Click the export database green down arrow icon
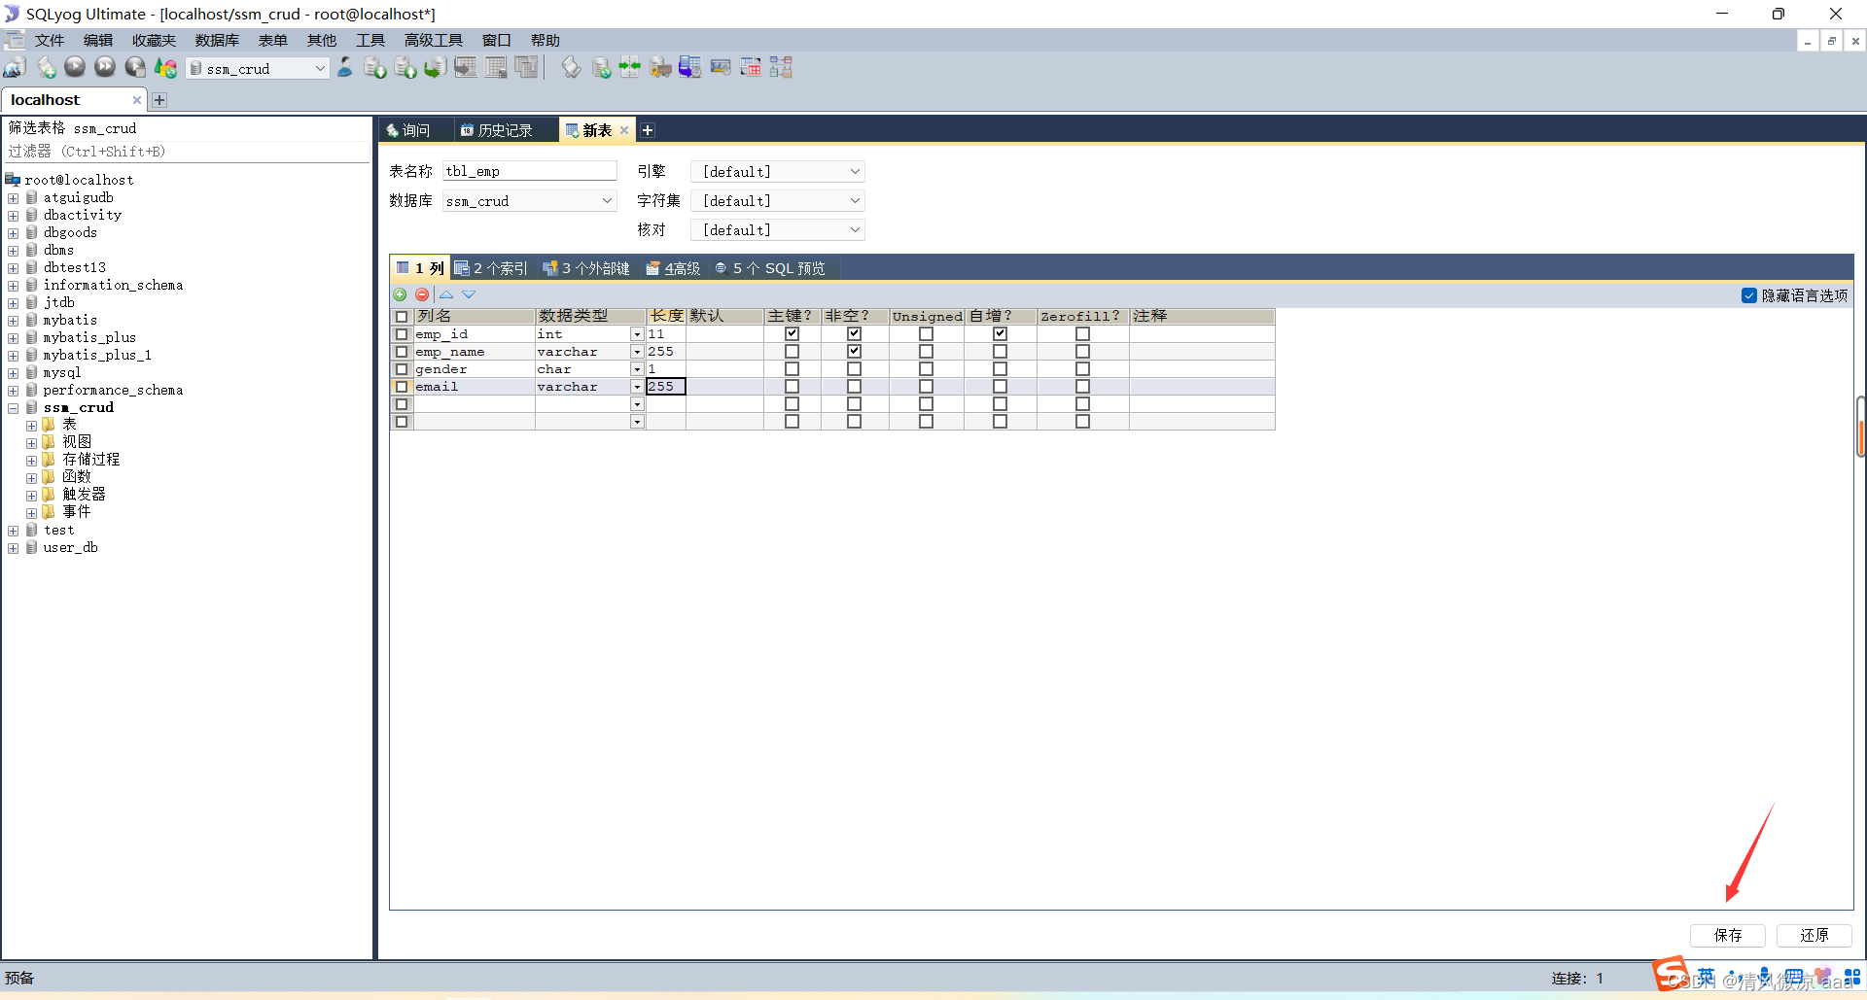 point(375,68)
